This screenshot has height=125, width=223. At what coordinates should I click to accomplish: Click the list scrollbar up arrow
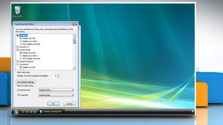click(74, 35)
